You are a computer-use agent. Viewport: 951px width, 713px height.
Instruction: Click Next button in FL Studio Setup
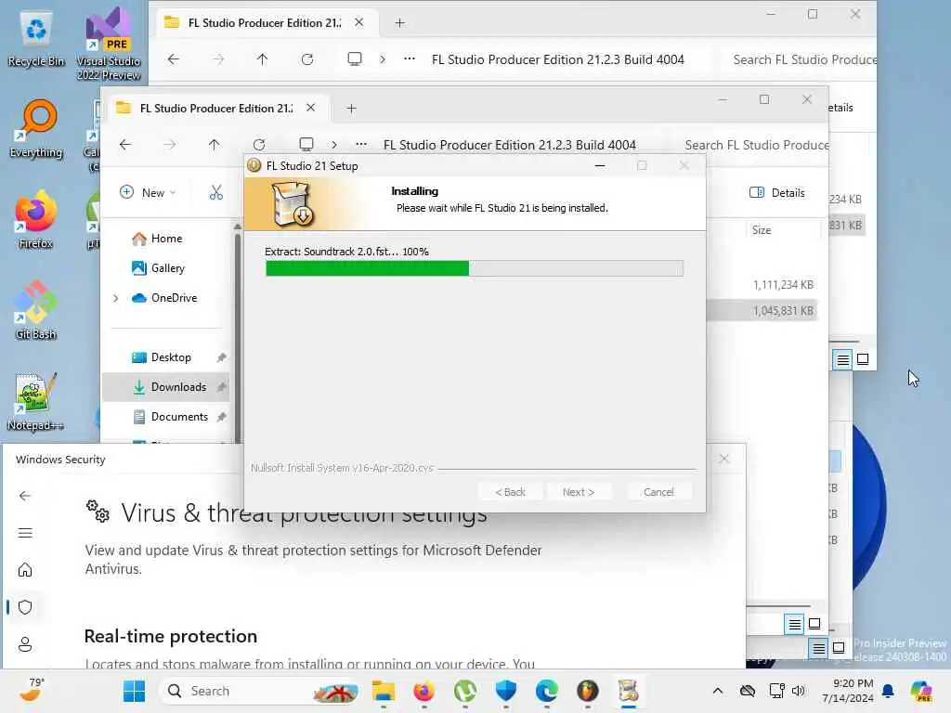(x=578, y=492)
